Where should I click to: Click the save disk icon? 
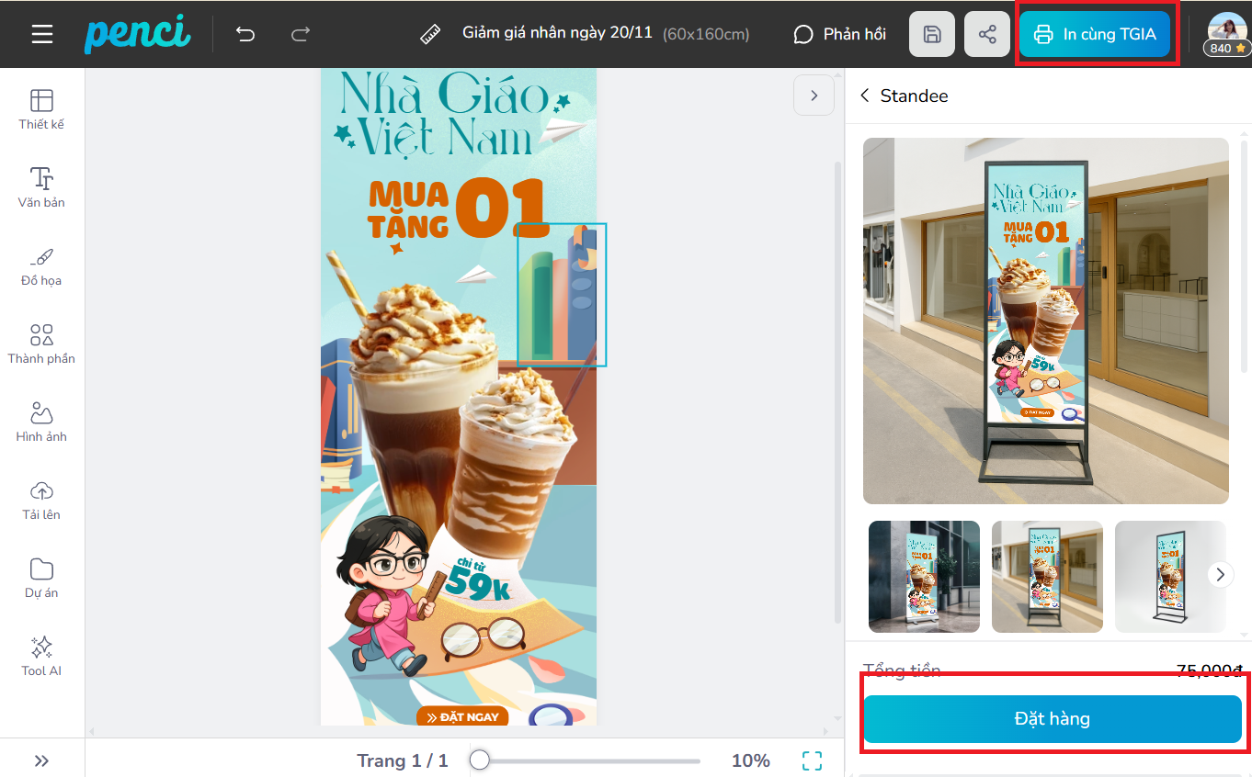pyautogui.click(x=931, y=35)
